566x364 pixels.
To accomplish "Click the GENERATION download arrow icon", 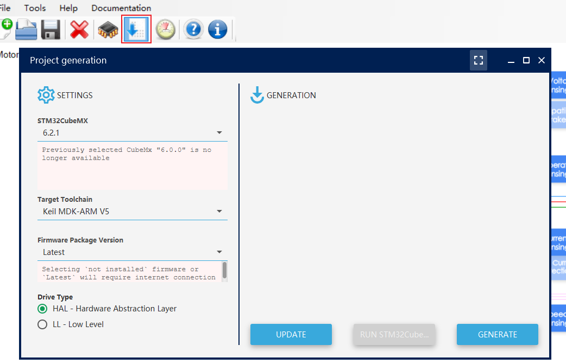I will click(x=257, y=95).
